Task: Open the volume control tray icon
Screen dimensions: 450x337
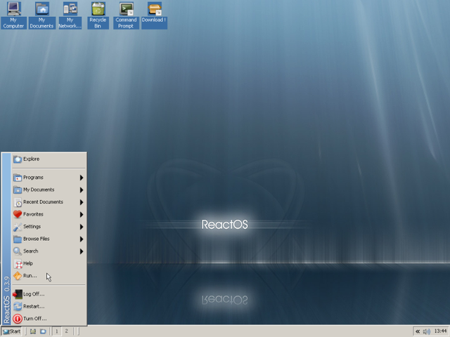Action: coord(427,331)
